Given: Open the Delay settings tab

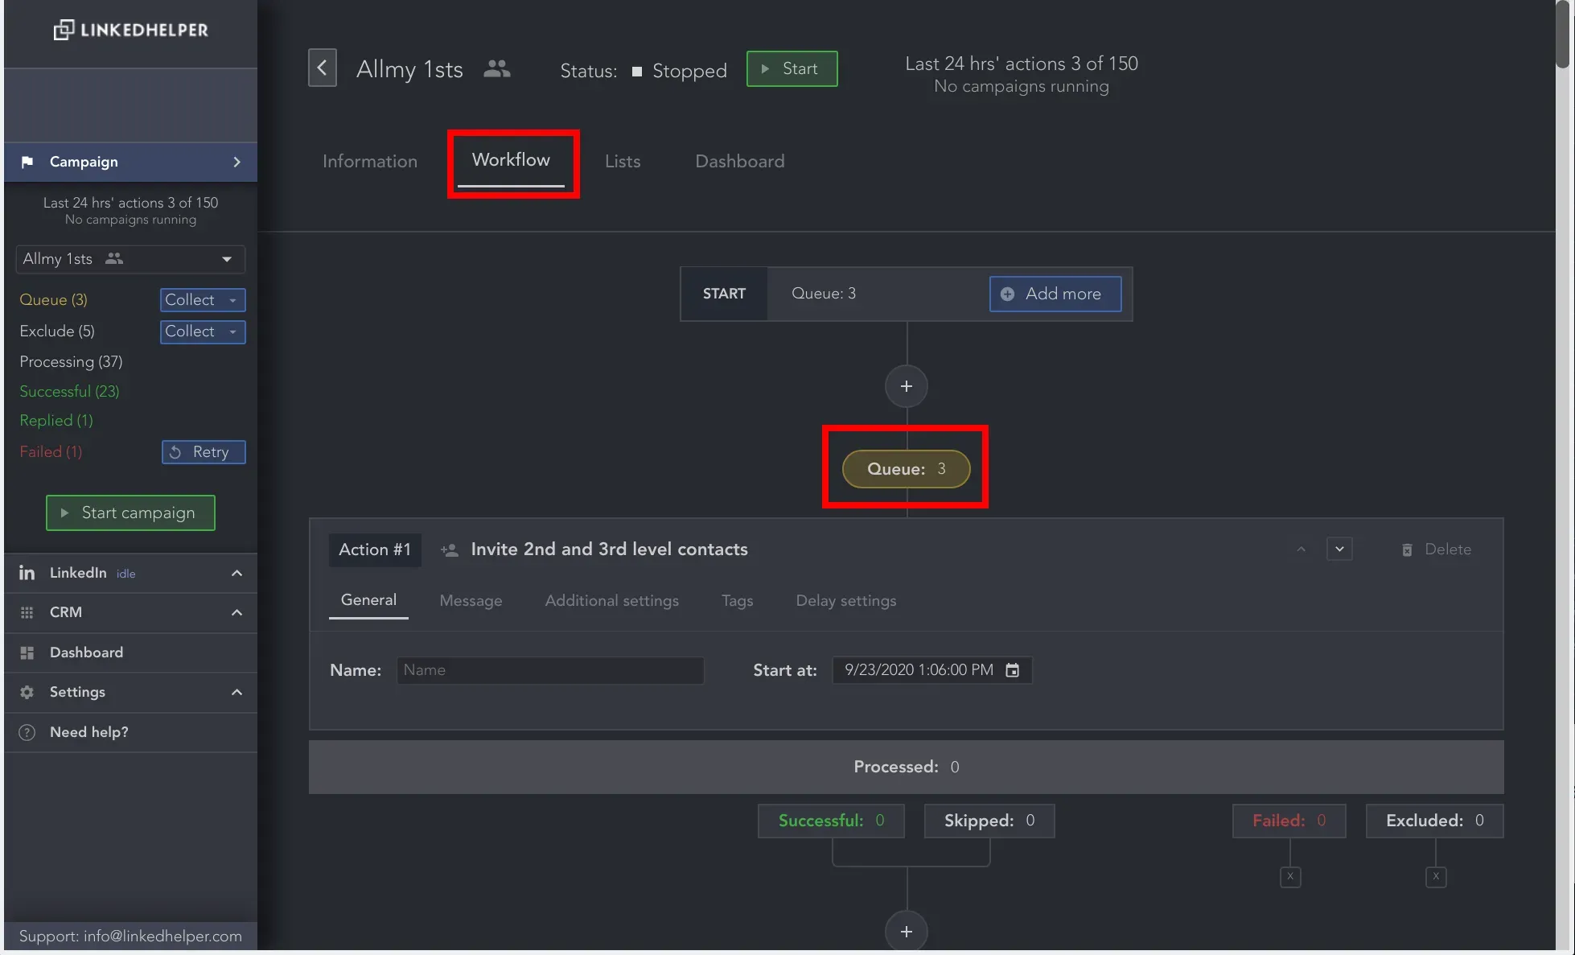Looking at the screenshot, I should (845, 601).
